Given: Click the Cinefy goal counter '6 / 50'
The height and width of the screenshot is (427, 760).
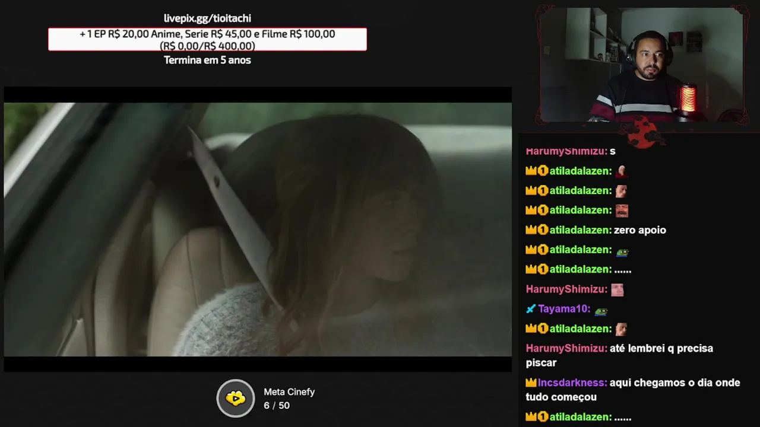Looking at the screenshot, I should click(277, 406).
